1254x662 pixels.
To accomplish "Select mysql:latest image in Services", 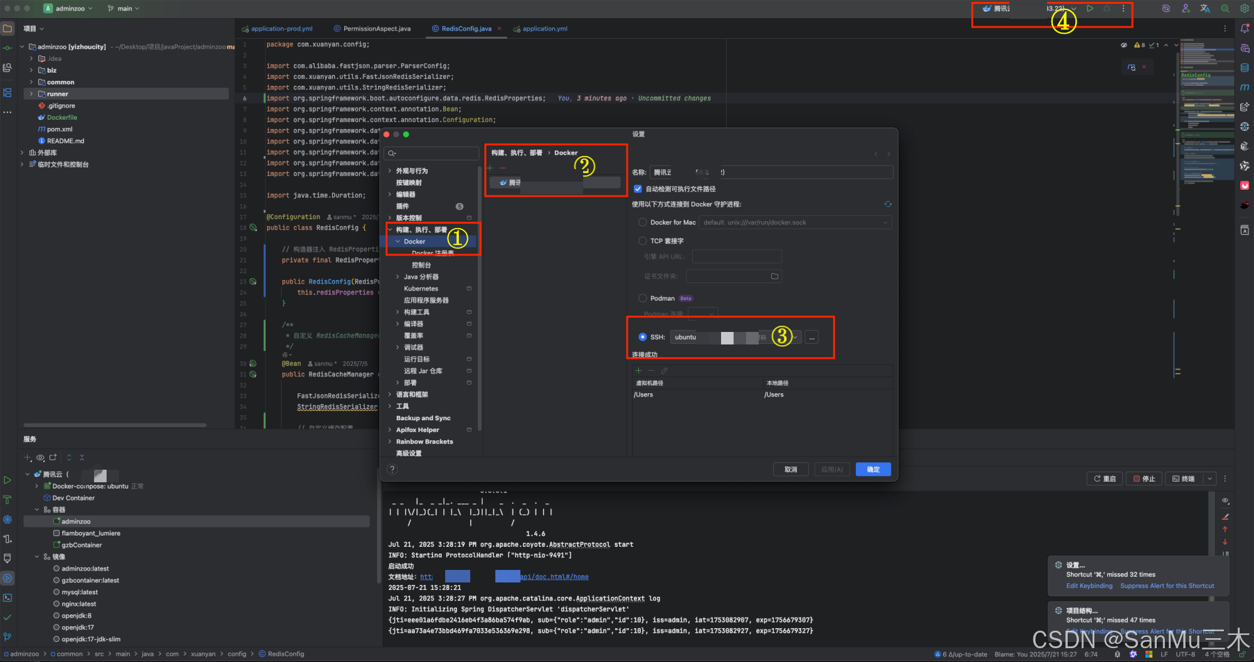I will pos(80,592).
